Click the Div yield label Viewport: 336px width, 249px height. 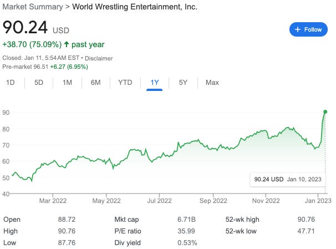128,242
